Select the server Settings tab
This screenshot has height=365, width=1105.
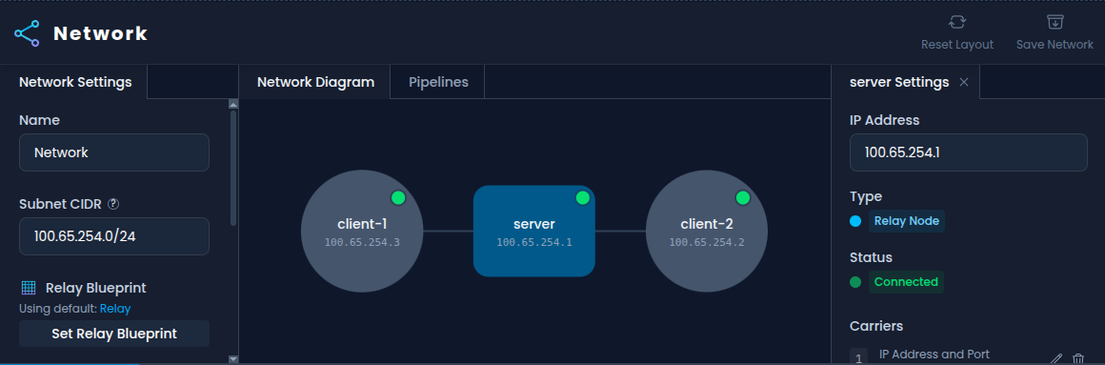pos(899,83)
